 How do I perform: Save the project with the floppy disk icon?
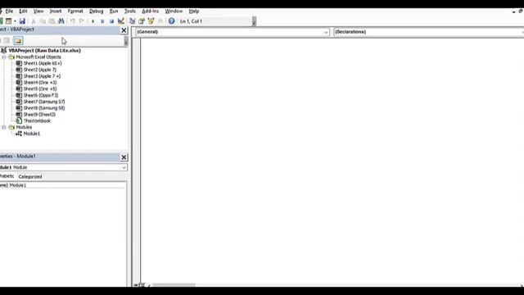22,21
